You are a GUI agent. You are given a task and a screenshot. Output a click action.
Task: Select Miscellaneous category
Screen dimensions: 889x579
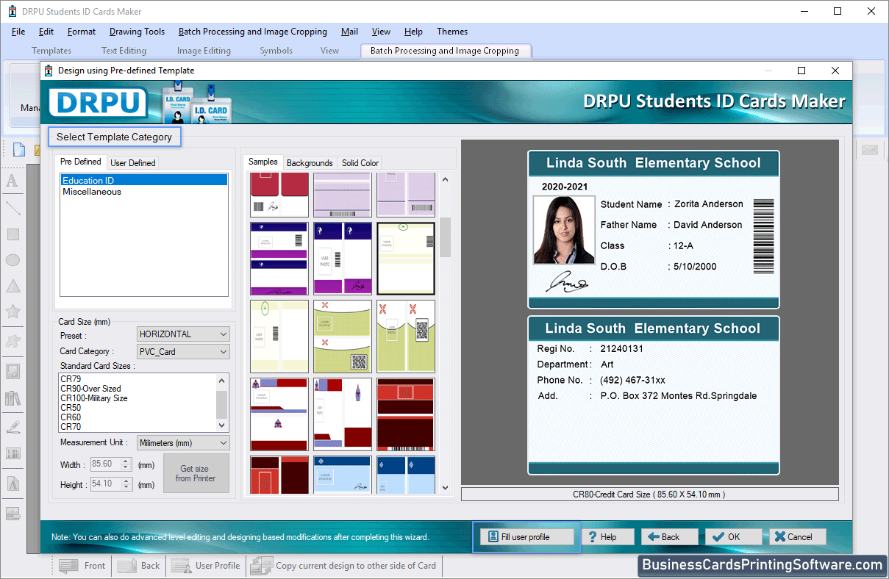tap(144, 192)
